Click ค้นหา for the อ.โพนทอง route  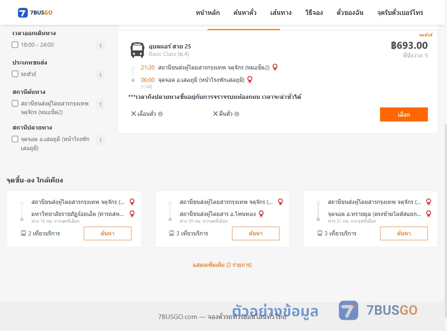(x=256, y=233)
